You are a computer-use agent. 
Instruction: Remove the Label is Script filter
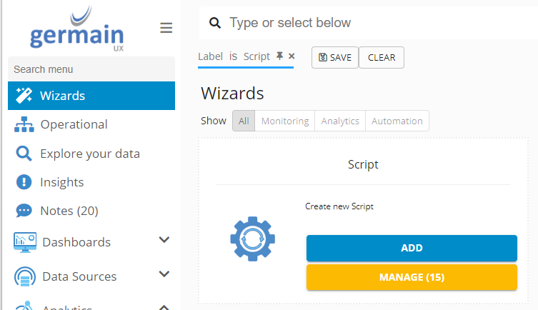(x=292, y=56)
